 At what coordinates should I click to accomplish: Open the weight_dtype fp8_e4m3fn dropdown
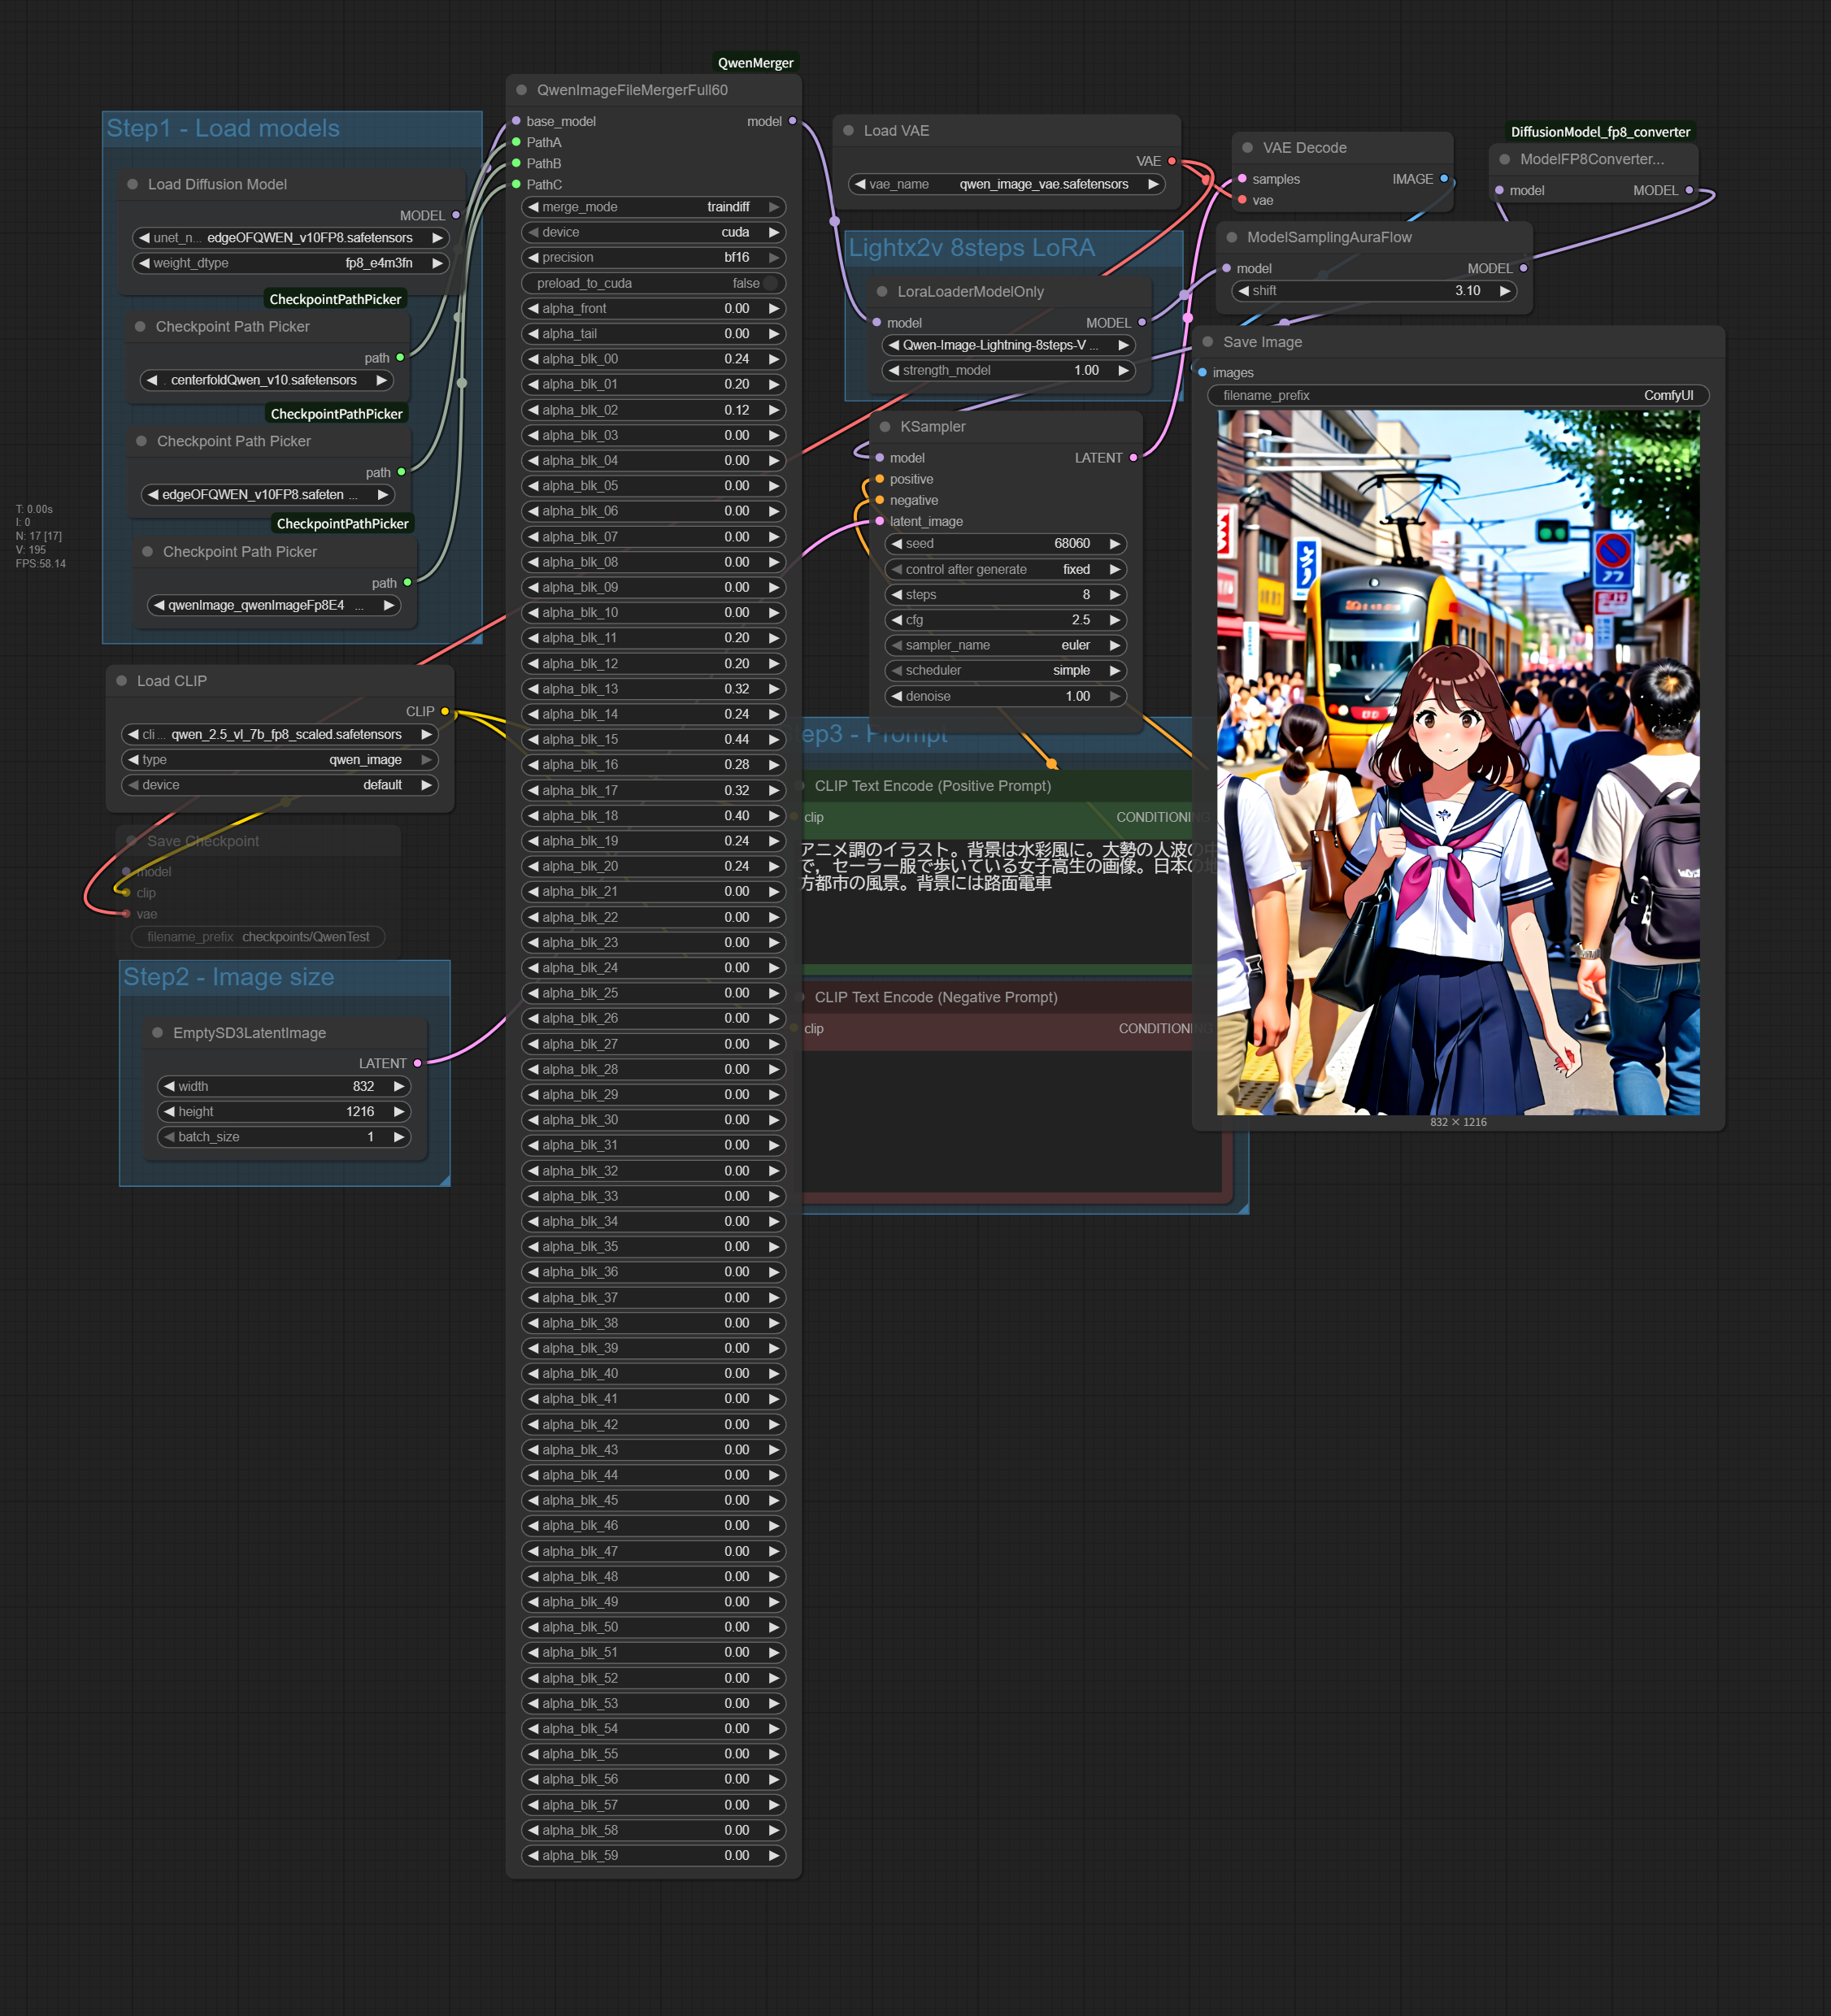(290, 264)
